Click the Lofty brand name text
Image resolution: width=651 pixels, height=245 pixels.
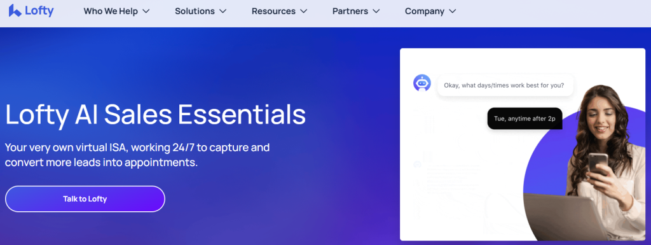pos(39,10)
